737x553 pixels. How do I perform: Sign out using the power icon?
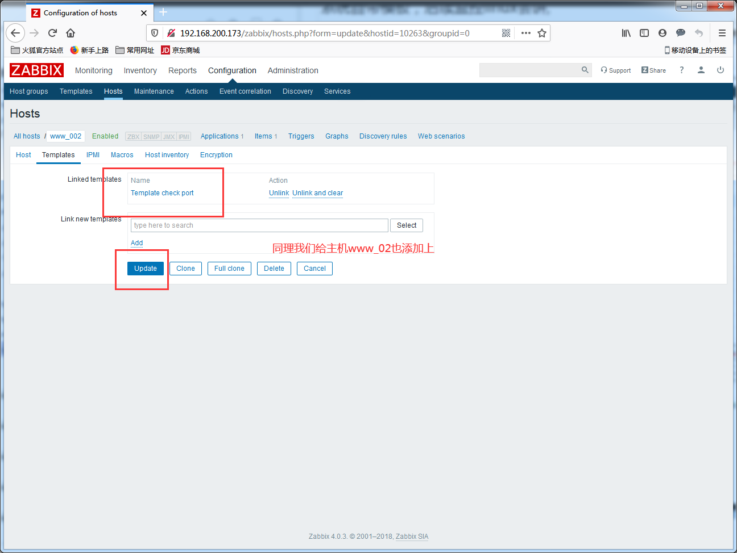point(721,70)
